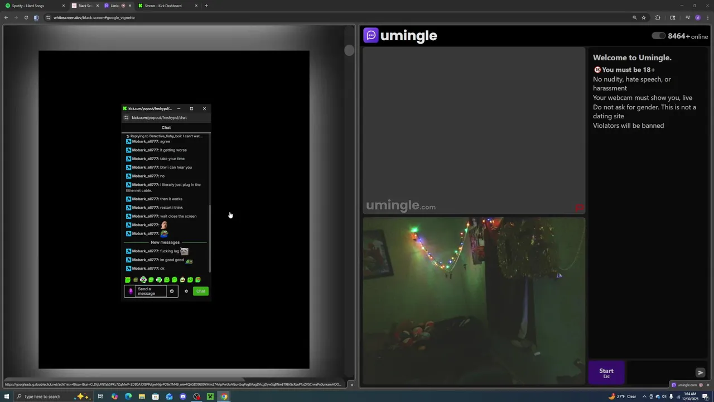Open the split view icon beside reload

36,17
